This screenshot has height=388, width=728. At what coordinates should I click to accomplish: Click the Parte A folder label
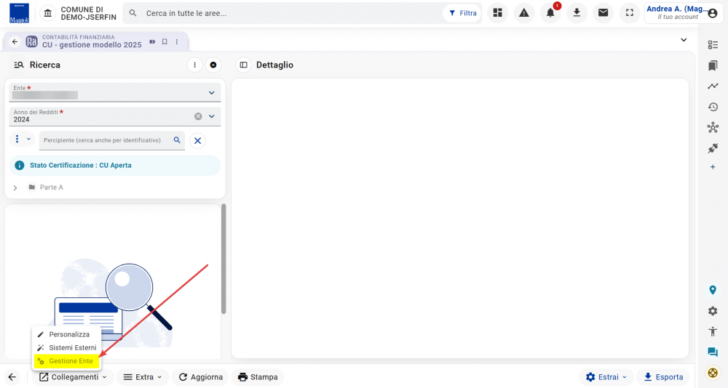tap(52, 187)
